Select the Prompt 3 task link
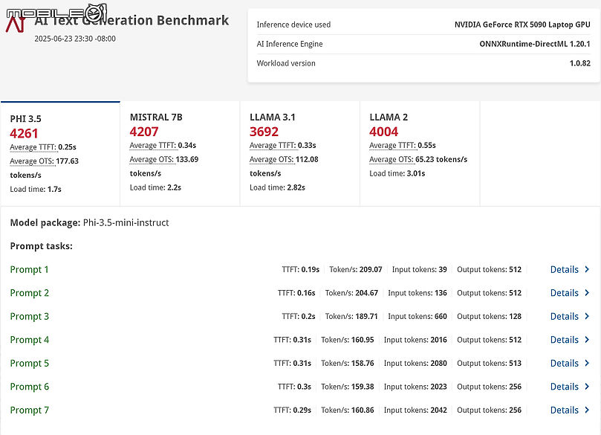Screen dimensions: 601x435 point(30,317)
